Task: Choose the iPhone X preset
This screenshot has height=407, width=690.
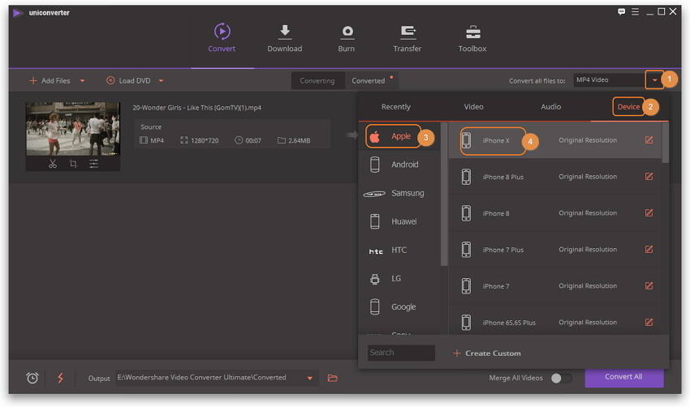Action: coord(554,140)
